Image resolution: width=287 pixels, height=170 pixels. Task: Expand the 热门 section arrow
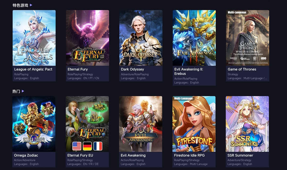coord(23,91)
